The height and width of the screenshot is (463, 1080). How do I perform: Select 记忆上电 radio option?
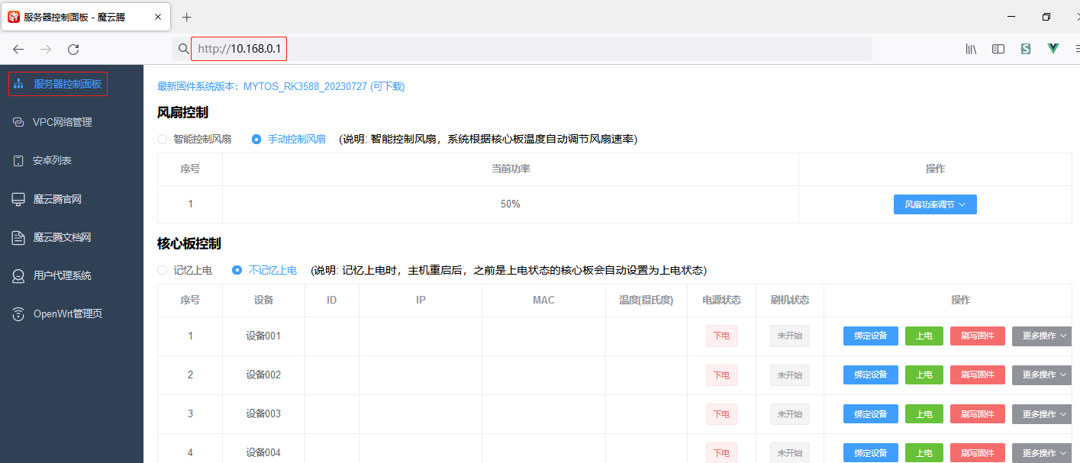[x=162, y=270]
